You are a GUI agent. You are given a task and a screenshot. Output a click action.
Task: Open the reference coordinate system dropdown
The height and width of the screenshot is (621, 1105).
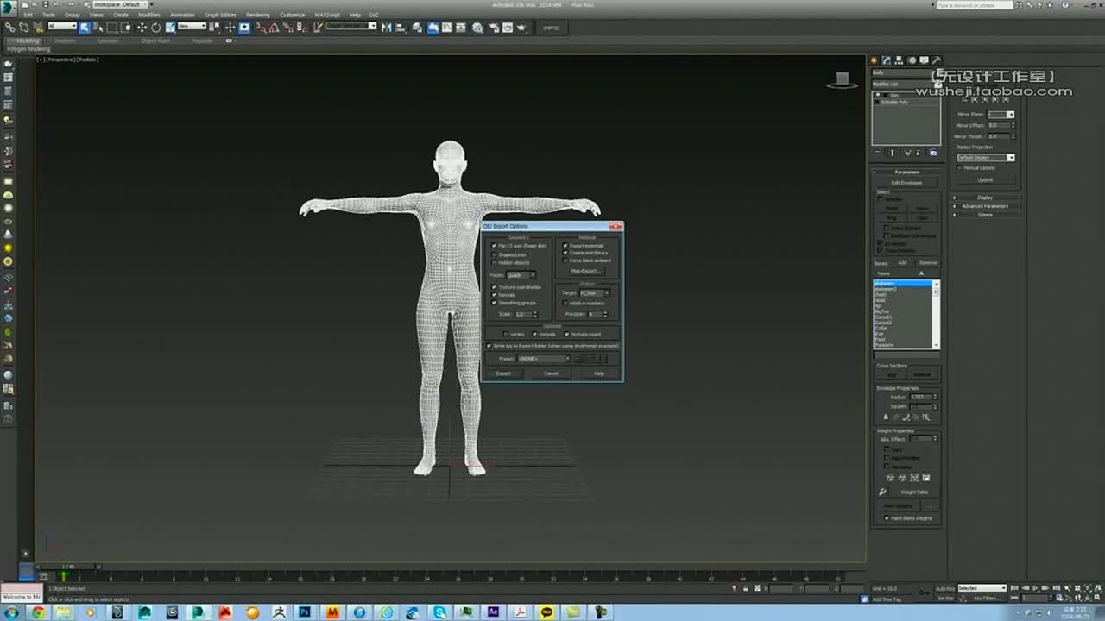tap(192, 27)
